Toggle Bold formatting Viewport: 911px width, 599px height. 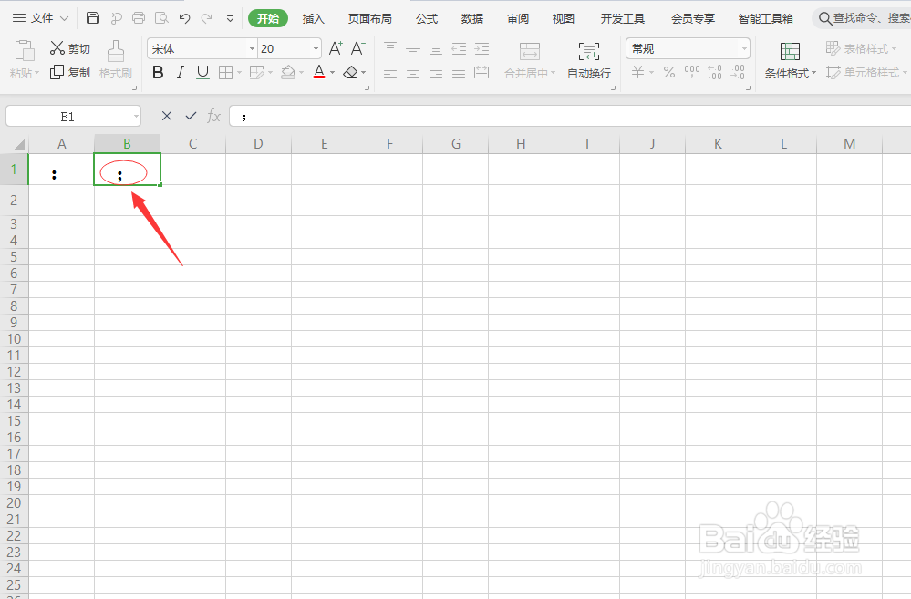coord(158,73)
